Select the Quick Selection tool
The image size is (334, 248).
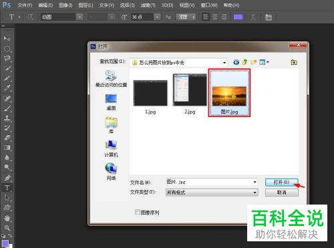click(7, 68)
